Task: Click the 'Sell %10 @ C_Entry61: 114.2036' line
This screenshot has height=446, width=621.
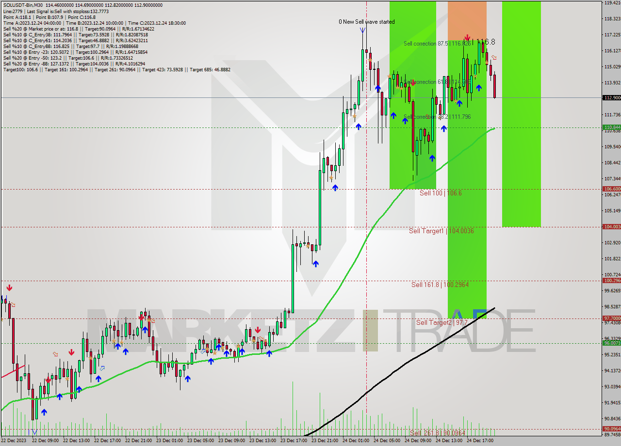Action: point(75,40)
